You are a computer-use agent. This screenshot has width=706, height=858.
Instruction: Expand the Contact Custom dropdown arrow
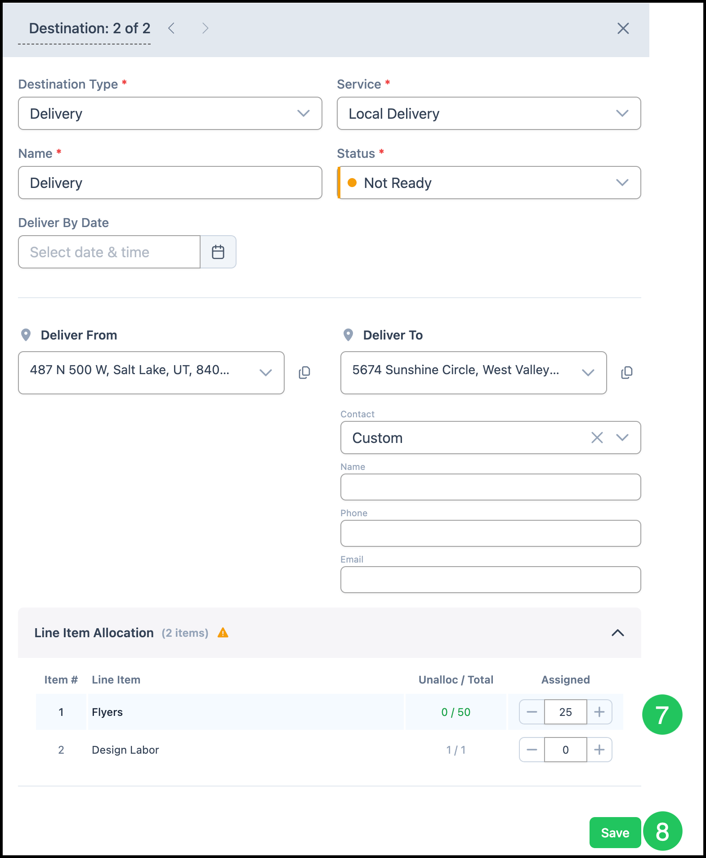pos(622,438)
